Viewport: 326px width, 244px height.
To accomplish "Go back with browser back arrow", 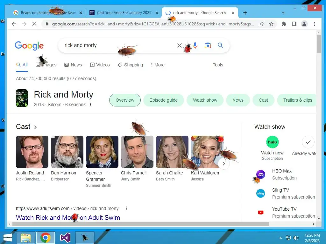I will click(14, 24).
